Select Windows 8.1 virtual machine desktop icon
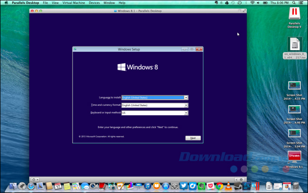The image size is (308, 193). point(294,157)
